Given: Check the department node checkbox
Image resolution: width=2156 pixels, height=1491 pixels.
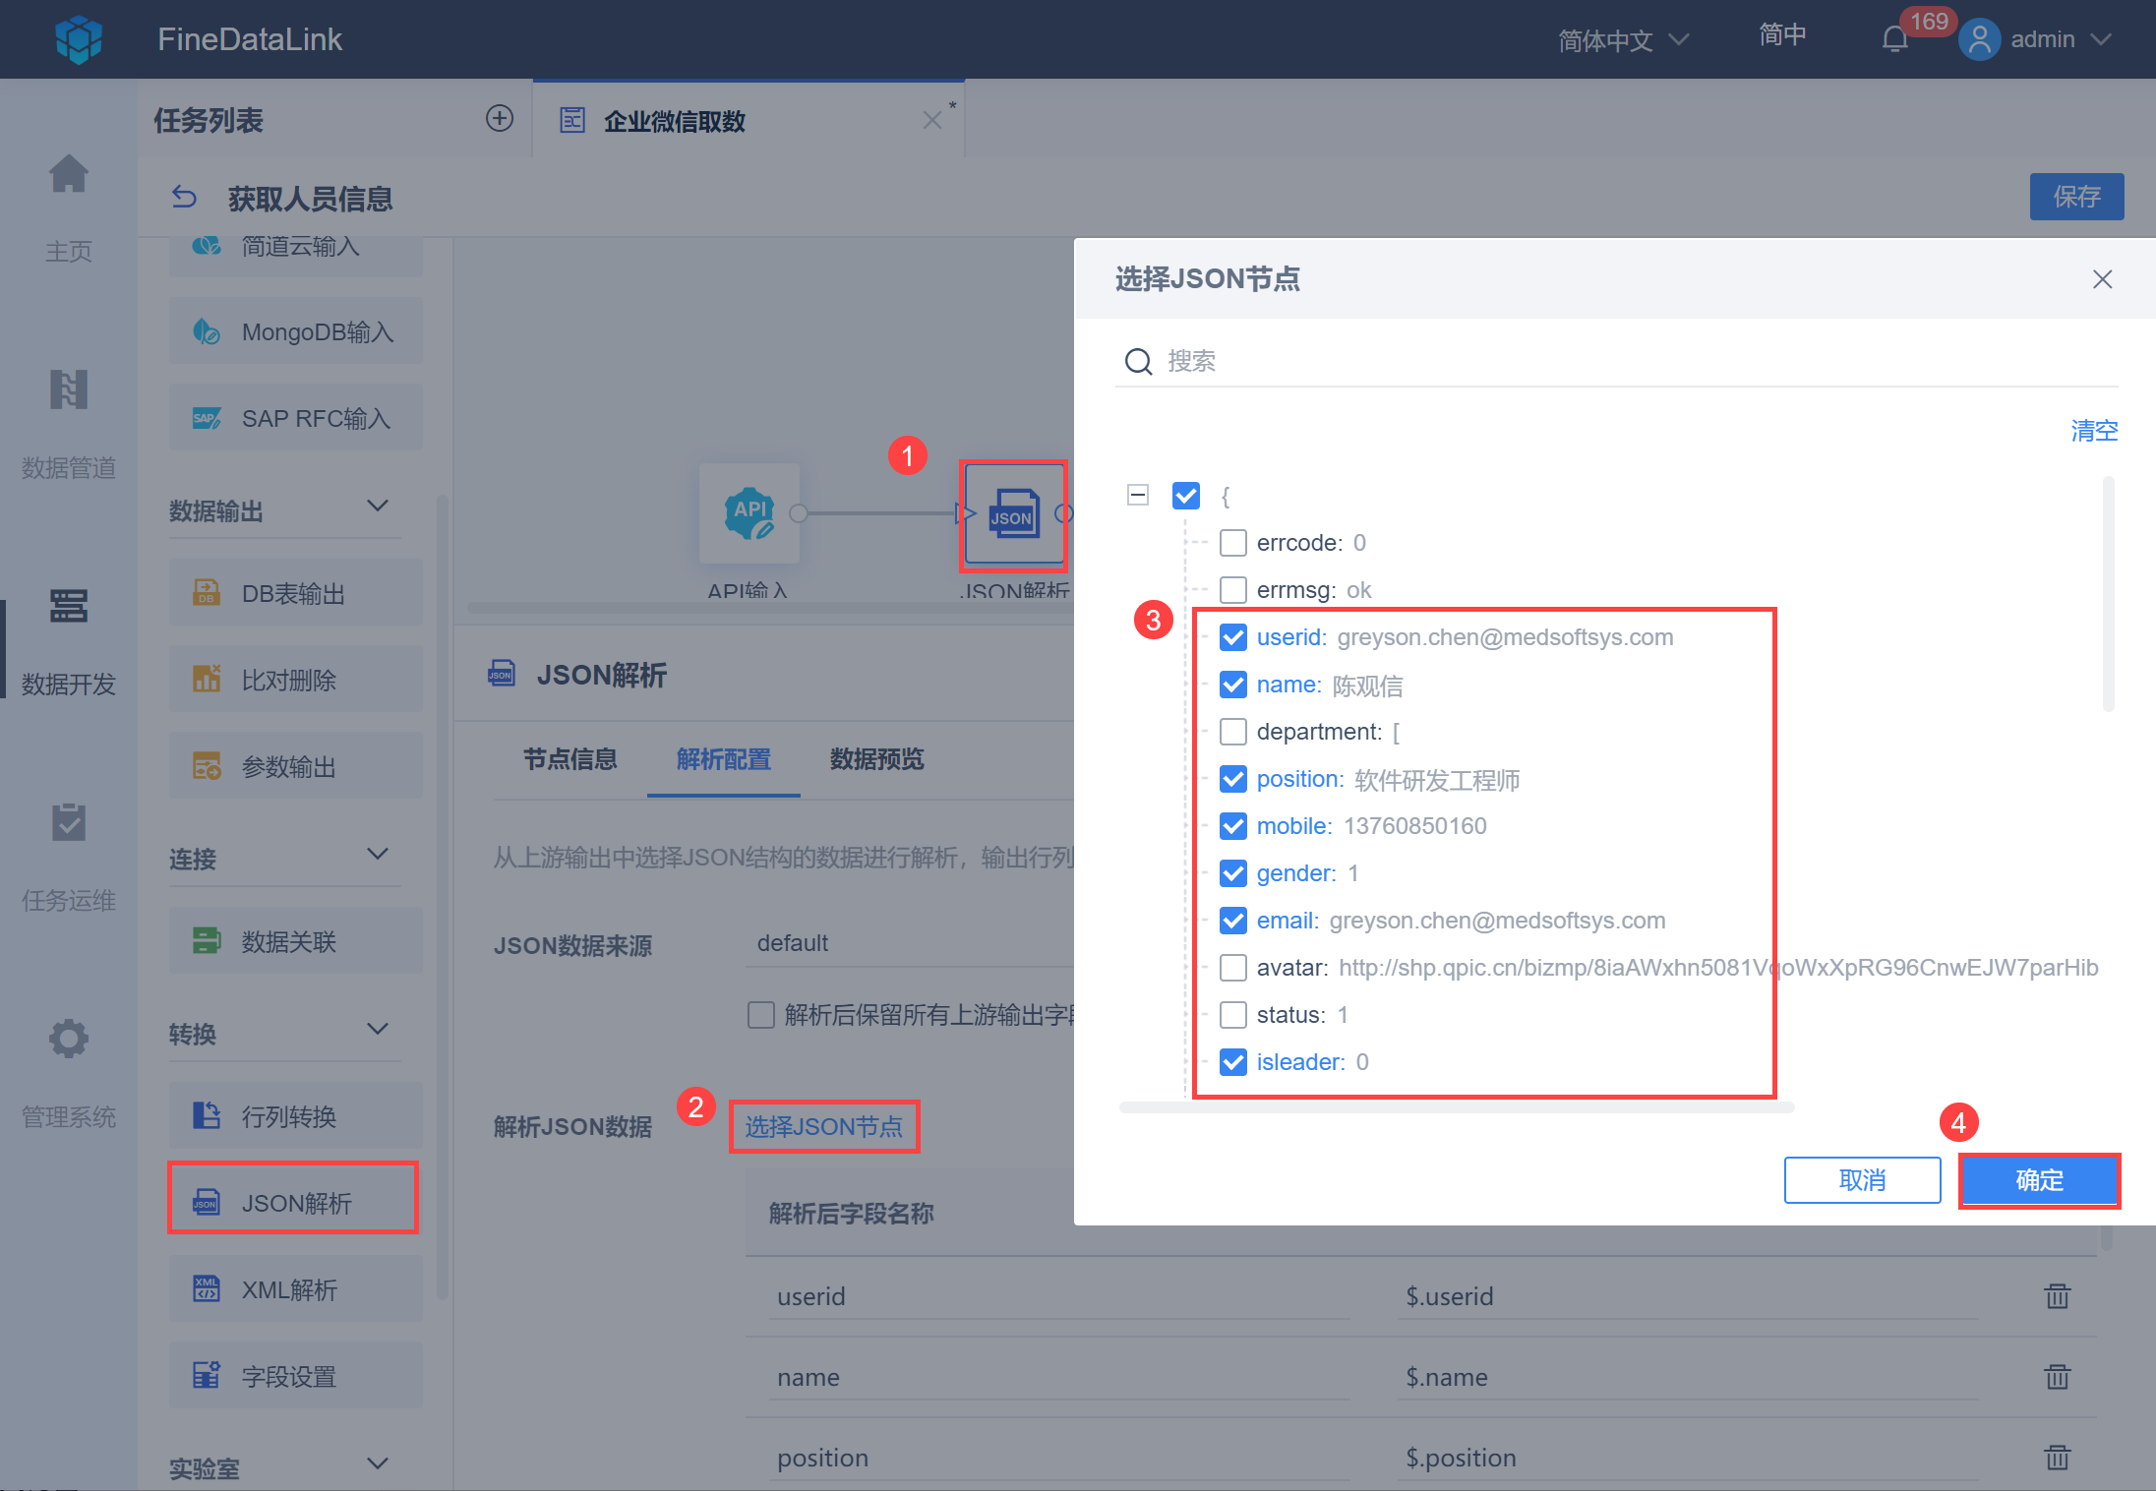Looking at the screenshot, I should (1232, 732).
